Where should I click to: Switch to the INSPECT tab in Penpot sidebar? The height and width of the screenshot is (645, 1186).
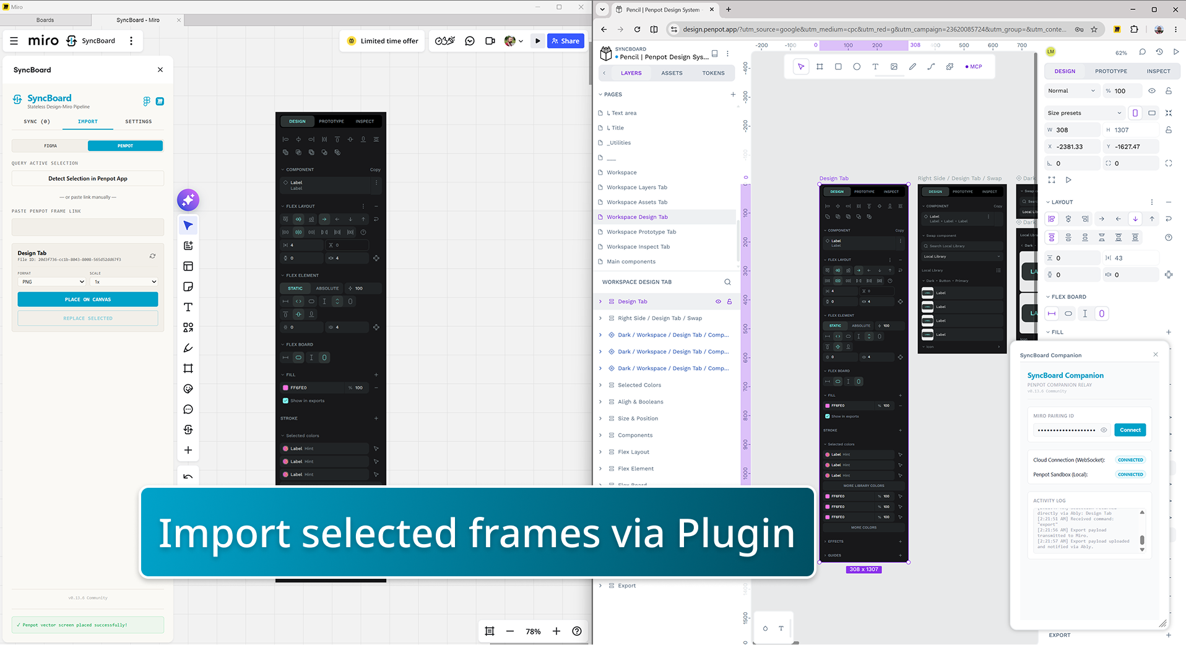pos(1158,71)
